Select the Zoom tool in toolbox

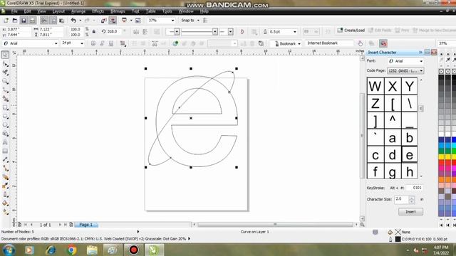tap(5, 81)
